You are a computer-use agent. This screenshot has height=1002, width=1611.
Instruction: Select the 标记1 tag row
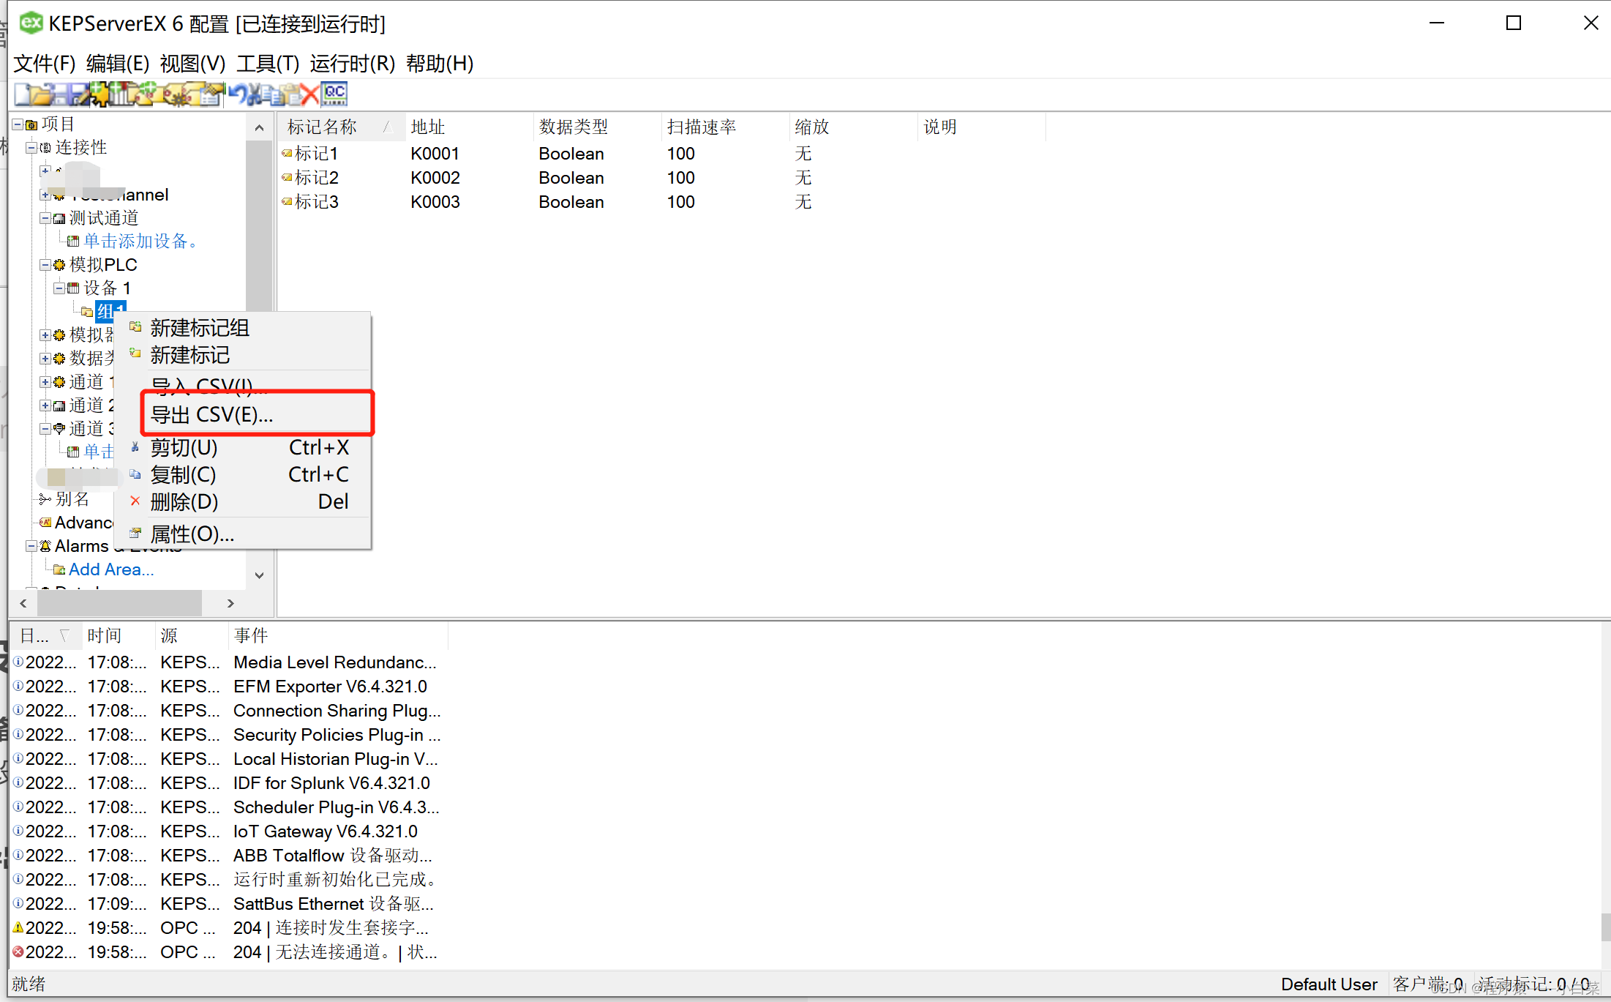coord(316,154)
